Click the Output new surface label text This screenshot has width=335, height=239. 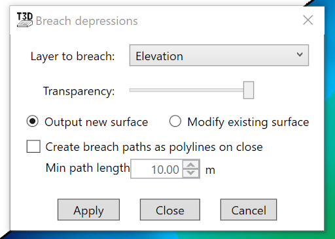96,122
